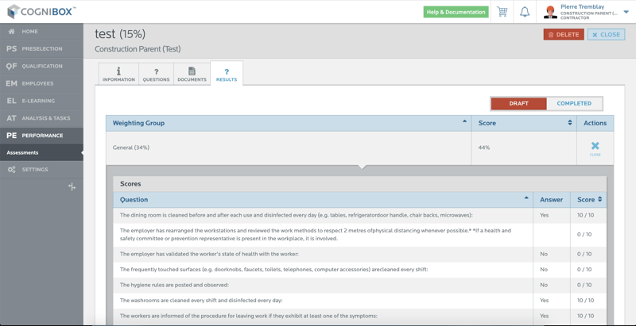The image size is (636, 326).
Task: Open the shopping cart icon
Action: coord(502,12)
